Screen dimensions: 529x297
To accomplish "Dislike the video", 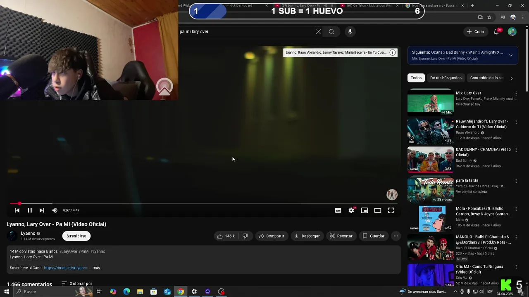I will tap(245, 236).
